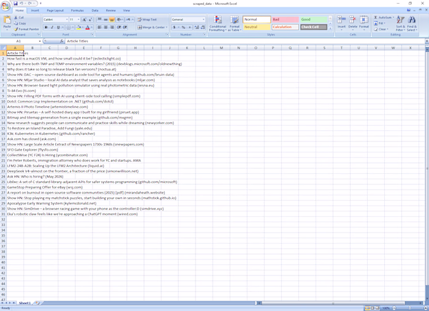Open Find & Select menu
The height and width of the screenshot is (311, 429).
(412, 23)
